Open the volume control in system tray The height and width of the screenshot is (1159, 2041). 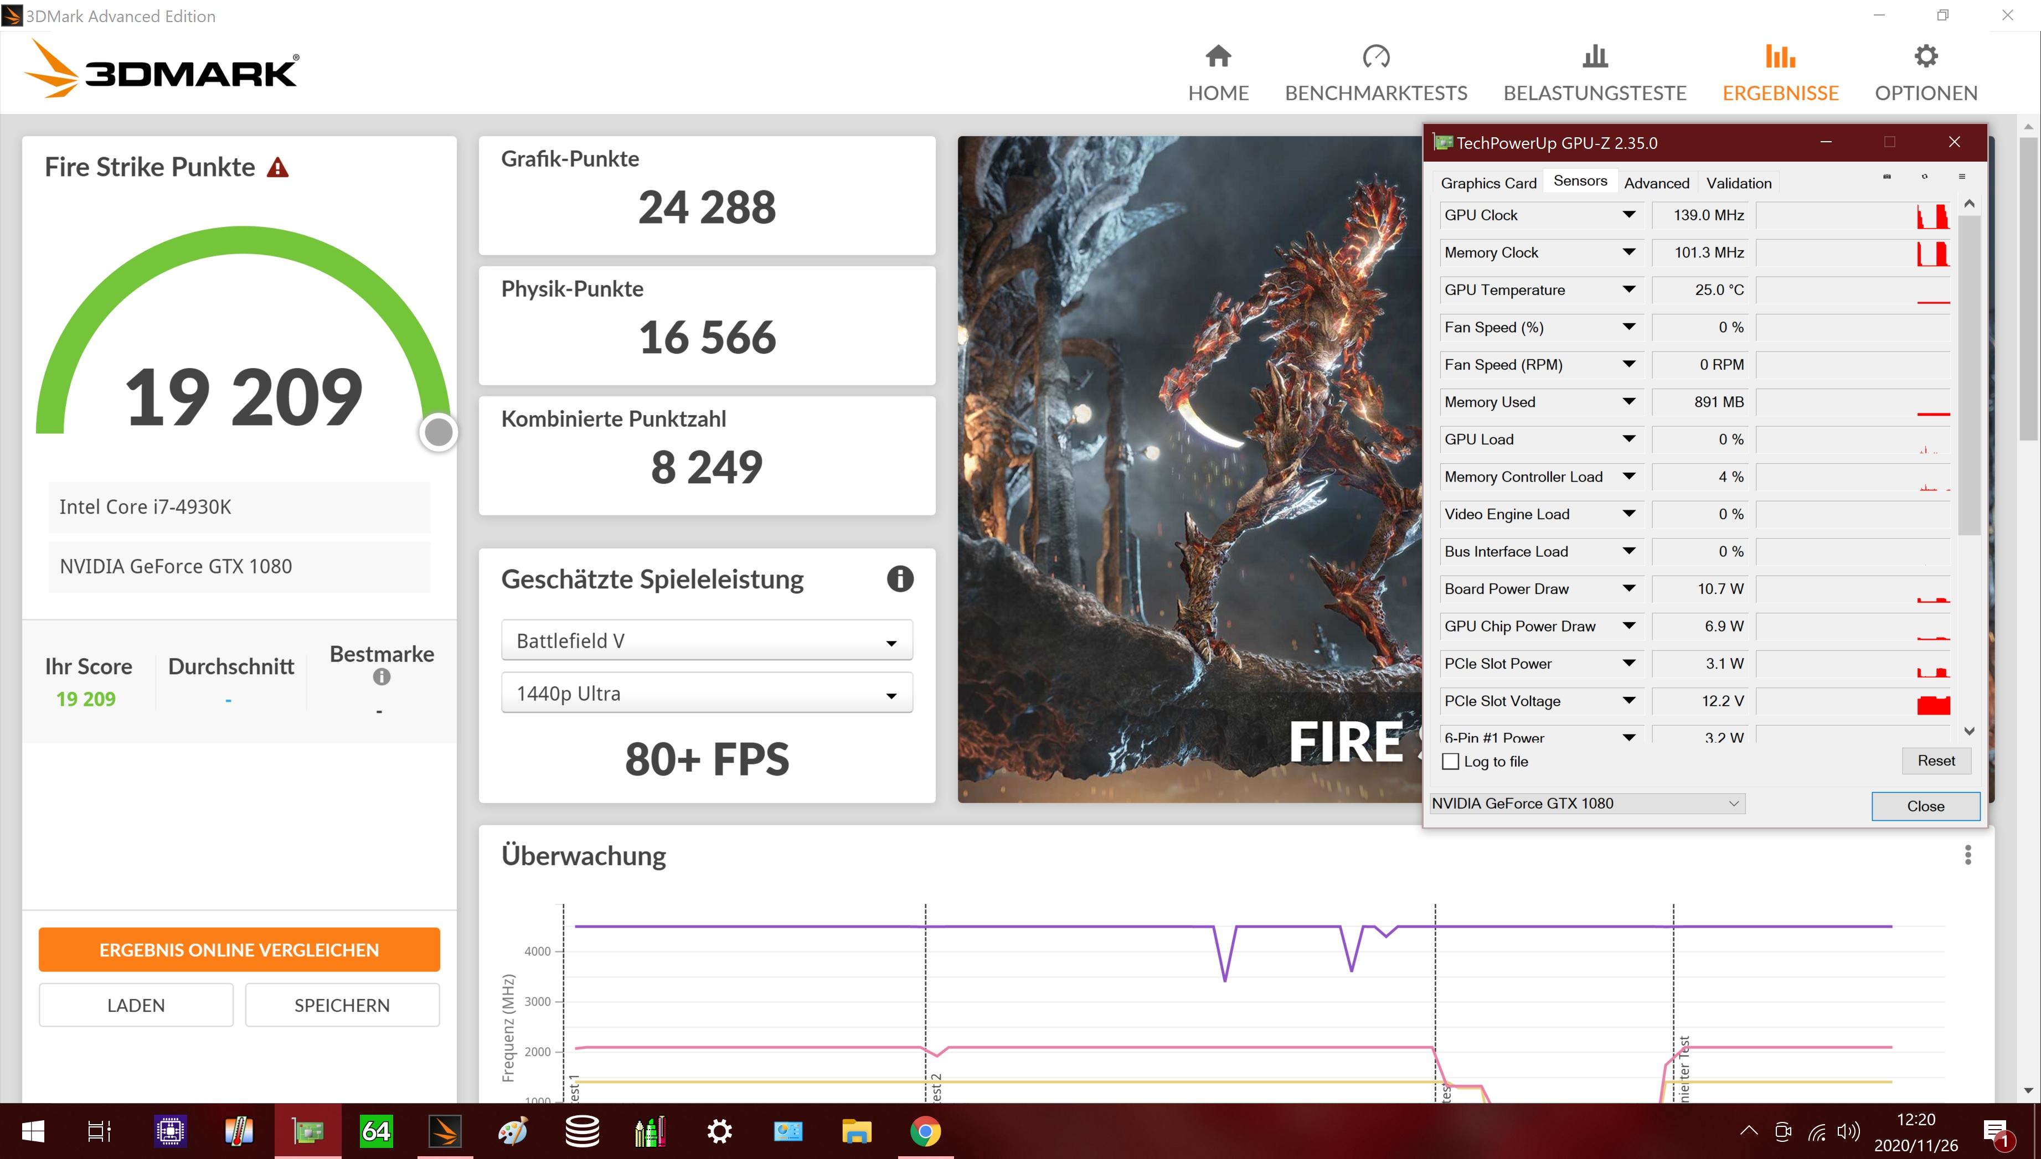pos(1848,1131)
